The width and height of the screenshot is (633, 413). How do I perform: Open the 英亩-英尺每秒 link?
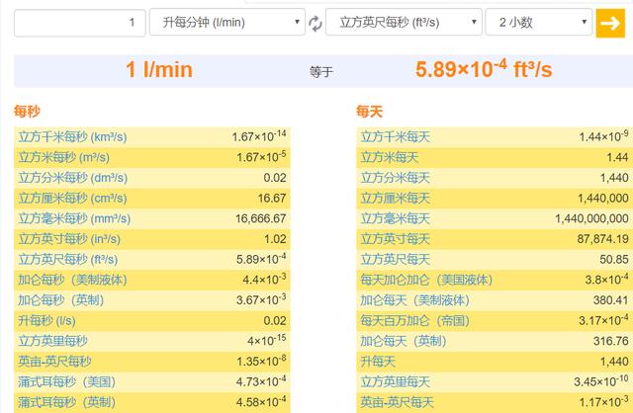pos(54,362)
